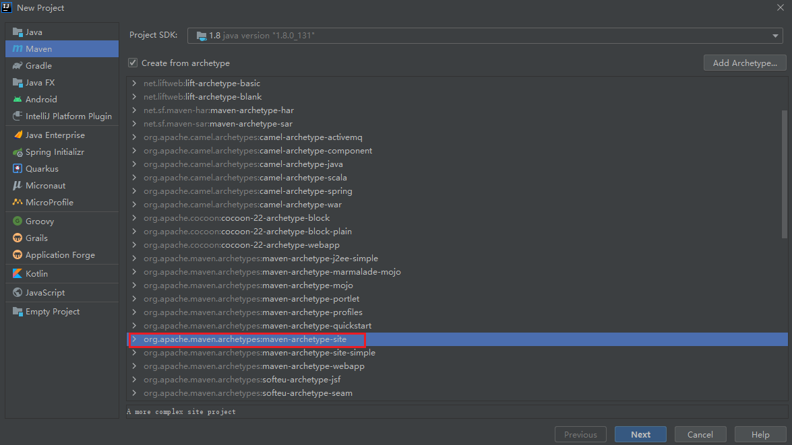Click the Application Forge icon

[x=18, y=254]
